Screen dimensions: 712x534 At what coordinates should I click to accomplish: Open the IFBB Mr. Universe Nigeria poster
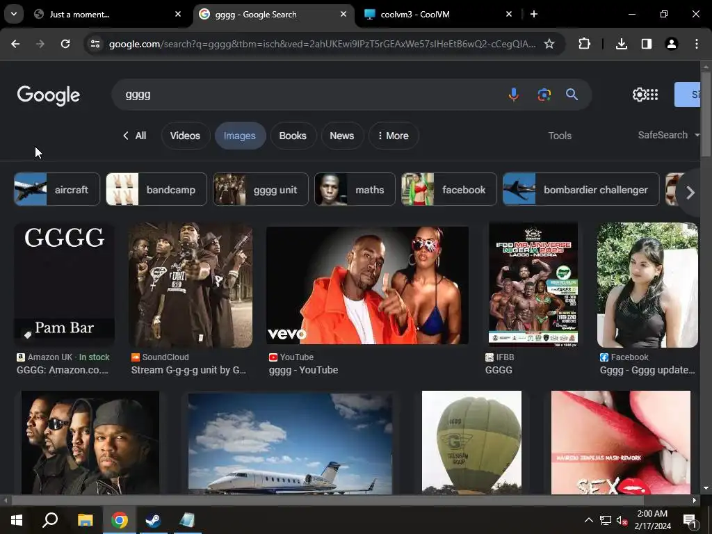tap(533, 285)
